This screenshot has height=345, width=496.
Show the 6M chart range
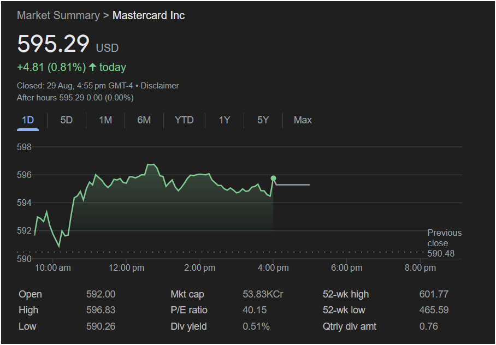pos(144,120)
